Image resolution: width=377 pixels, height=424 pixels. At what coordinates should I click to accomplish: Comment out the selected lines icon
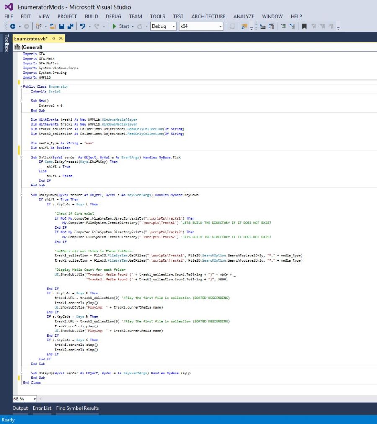283,26
